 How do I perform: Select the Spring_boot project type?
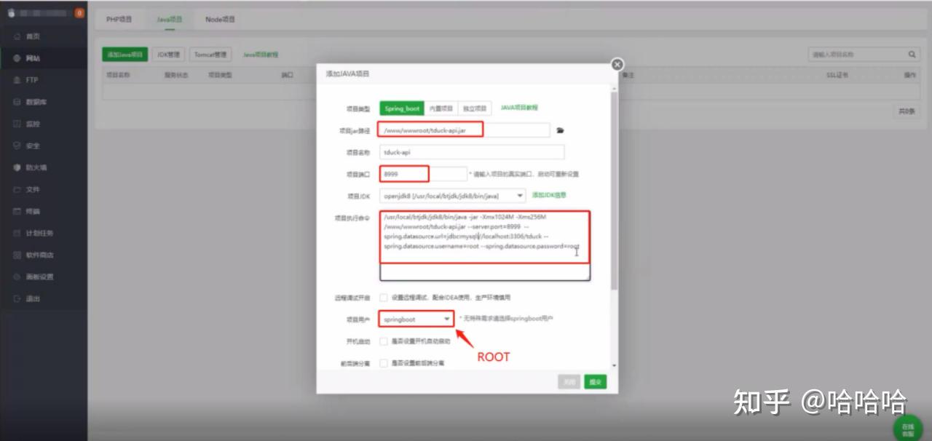pos(402,108)
